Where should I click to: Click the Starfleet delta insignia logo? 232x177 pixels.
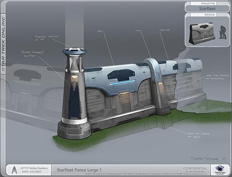pyautogui.click(x=14, y=170)
